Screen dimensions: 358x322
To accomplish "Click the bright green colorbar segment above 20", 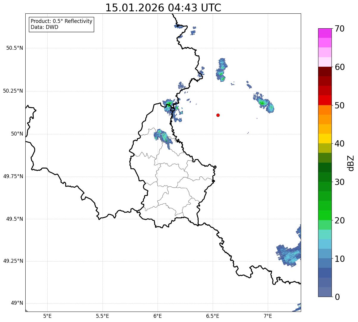I will pyautogui.click(x=325, y=215).
